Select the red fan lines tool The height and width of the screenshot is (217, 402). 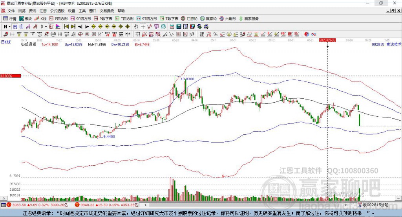tap(144, 34)
